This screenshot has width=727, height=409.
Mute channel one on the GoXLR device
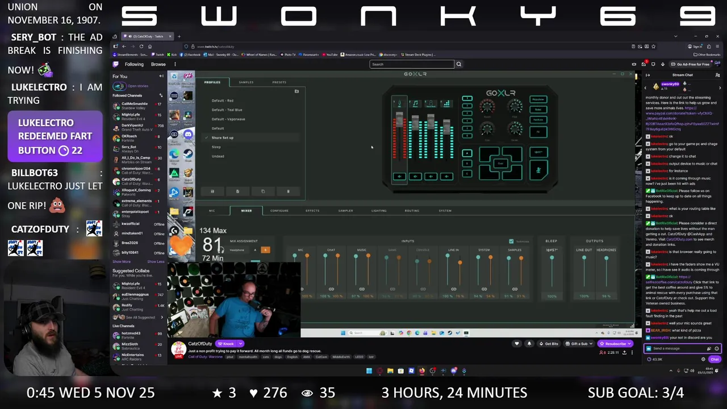[x=399, y=177]
